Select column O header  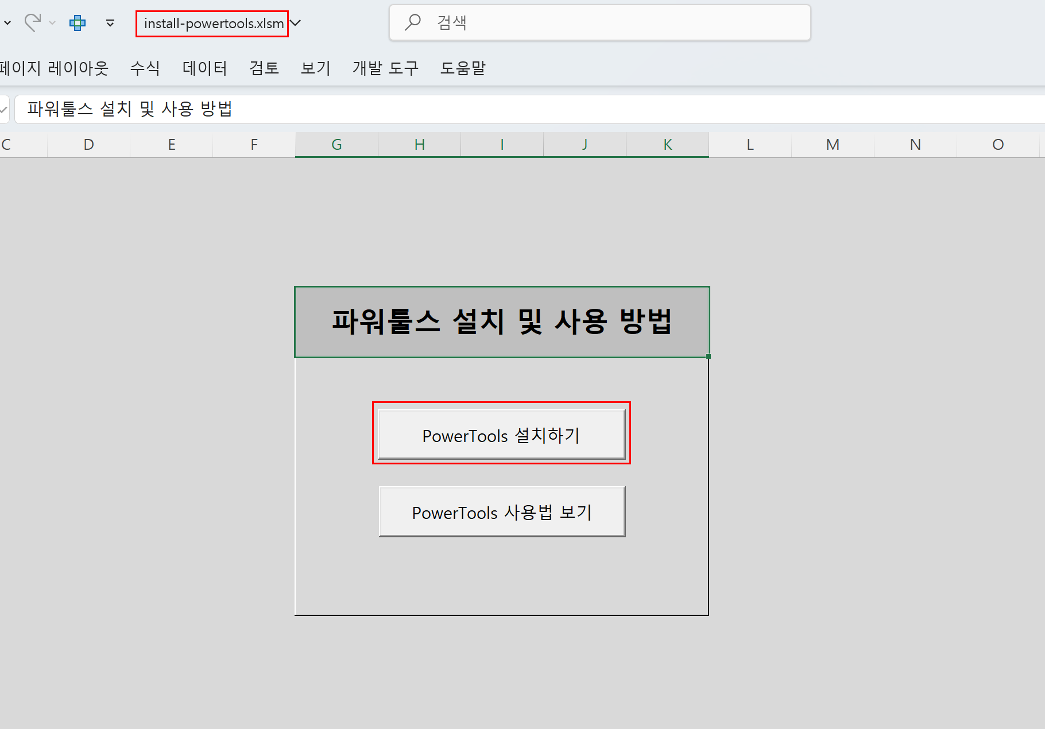pos(998,145)
